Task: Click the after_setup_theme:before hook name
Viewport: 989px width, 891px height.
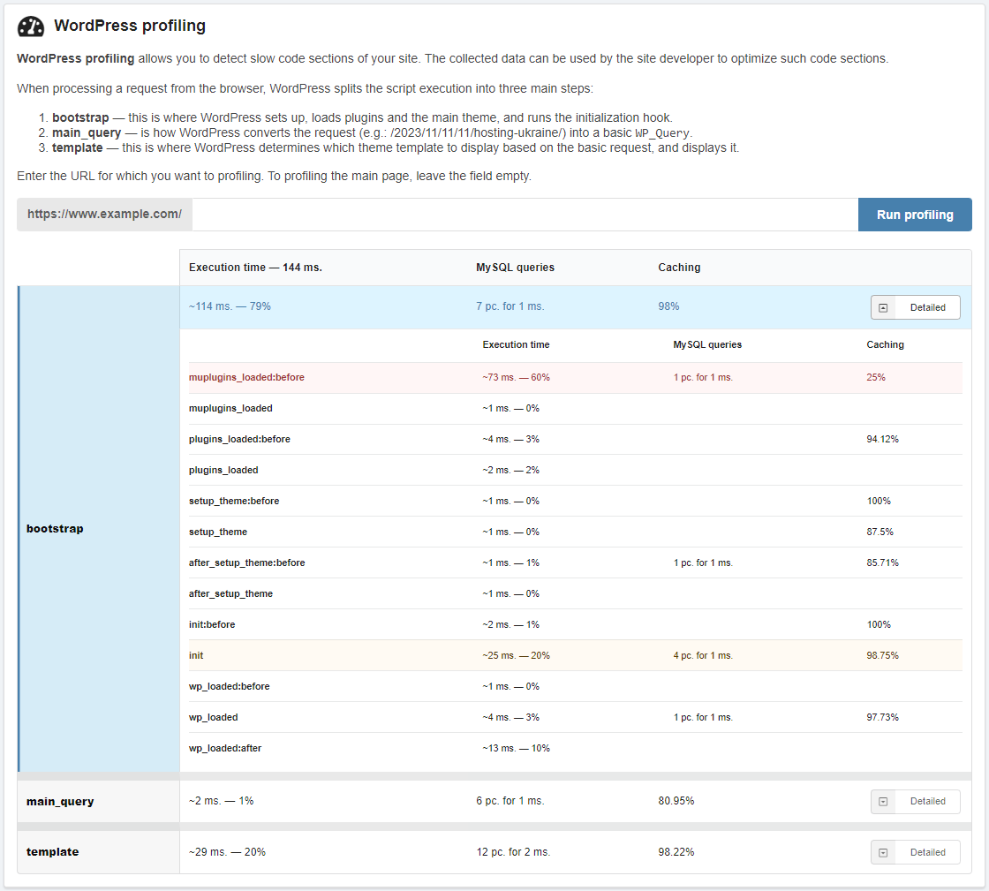Action: [x=246, y=563]
